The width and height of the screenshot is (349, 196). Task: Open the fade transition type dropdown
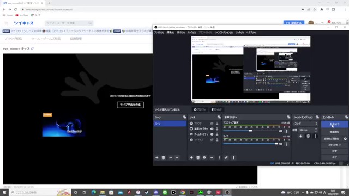306,124
